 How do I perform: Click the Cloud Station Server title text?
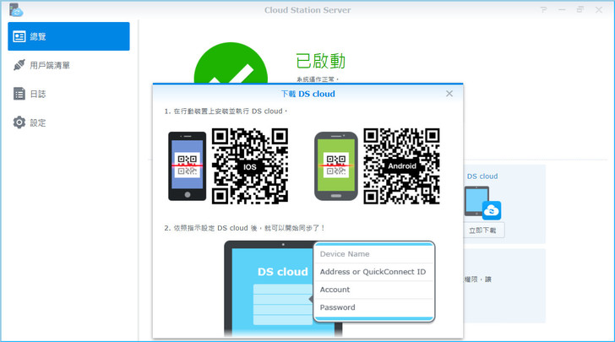pos(307,10)
